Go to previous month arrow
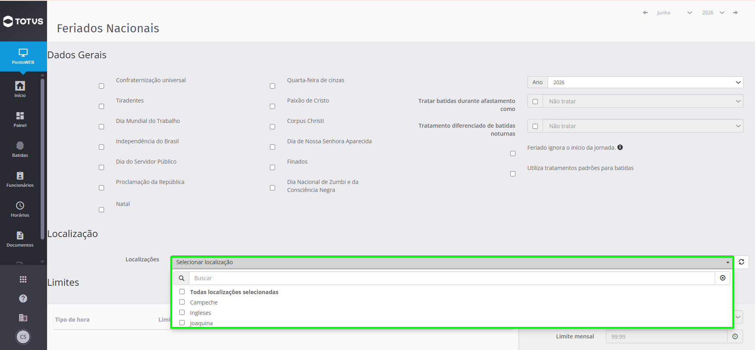Viewport: 755px width, 350px height. coord(645,13)
